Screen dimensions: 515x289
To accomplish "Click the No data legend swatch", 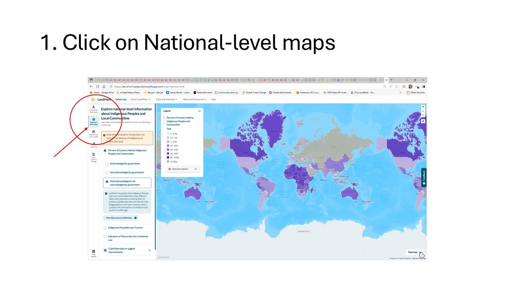I will click(x=168, y=161).
